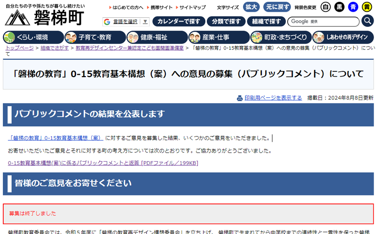This screenshot has height=234, width=376.
Task: Open しあわせの再デザイン category
Action: coord(342,37)
